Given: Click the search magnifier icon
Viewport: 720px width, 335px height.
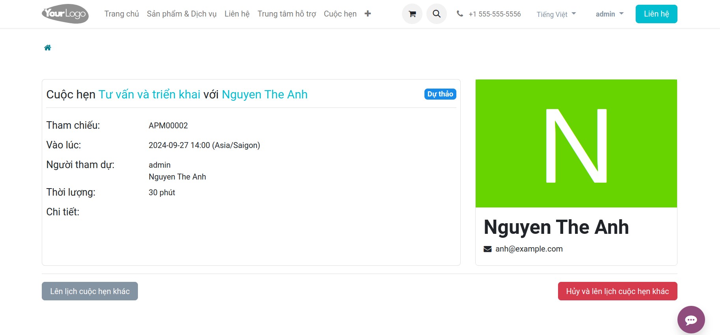Looking at the screenshot, I should pyautogui.click(x=437, y=14).
